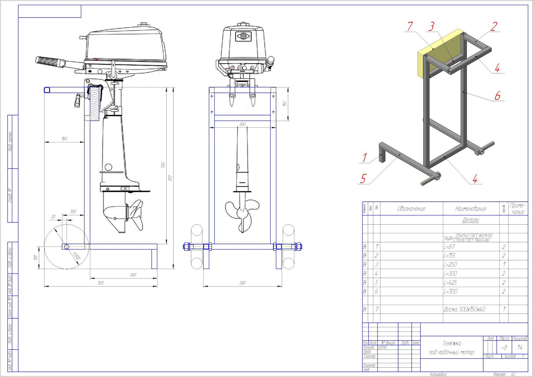The image size is (533, 377).
Task: Click the red callout number 7
Action: point(410,26)
